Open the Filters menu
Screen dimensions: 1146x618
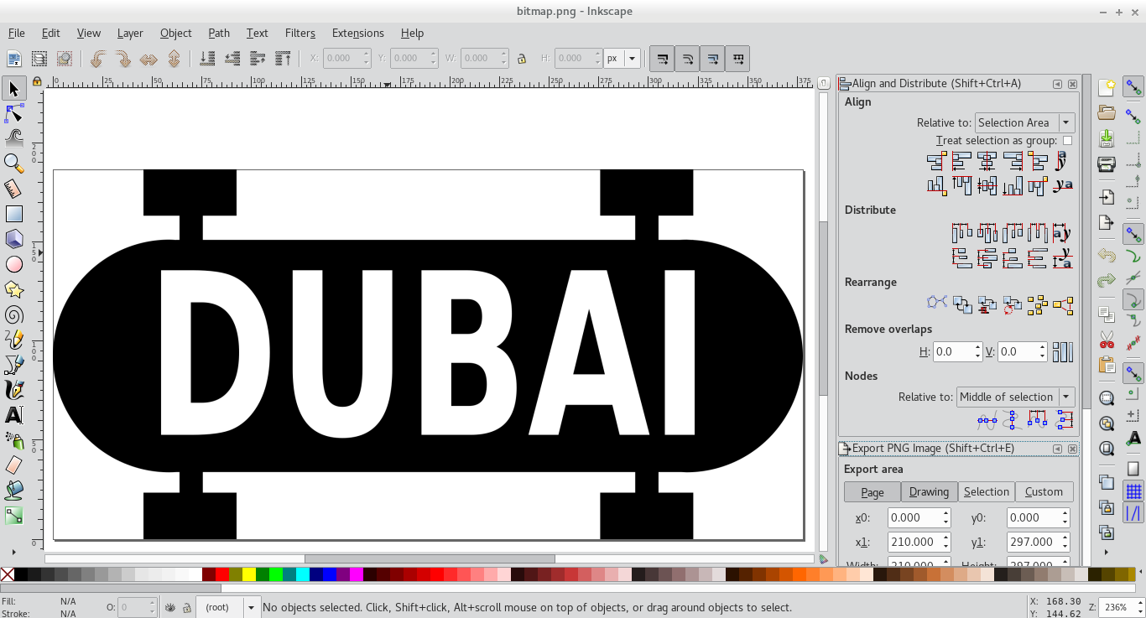click(x=300, y=34)
